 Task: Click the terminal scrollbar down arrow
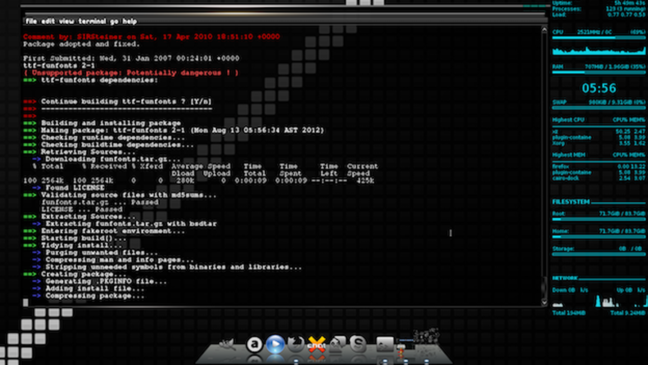coord(544,302)
